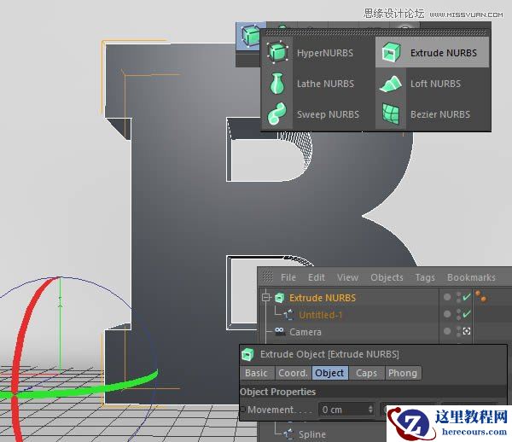Insert a Bezier NURBS object
Image resolution: width=512 pixels, height=442 pixels.
tap(432, 114)
